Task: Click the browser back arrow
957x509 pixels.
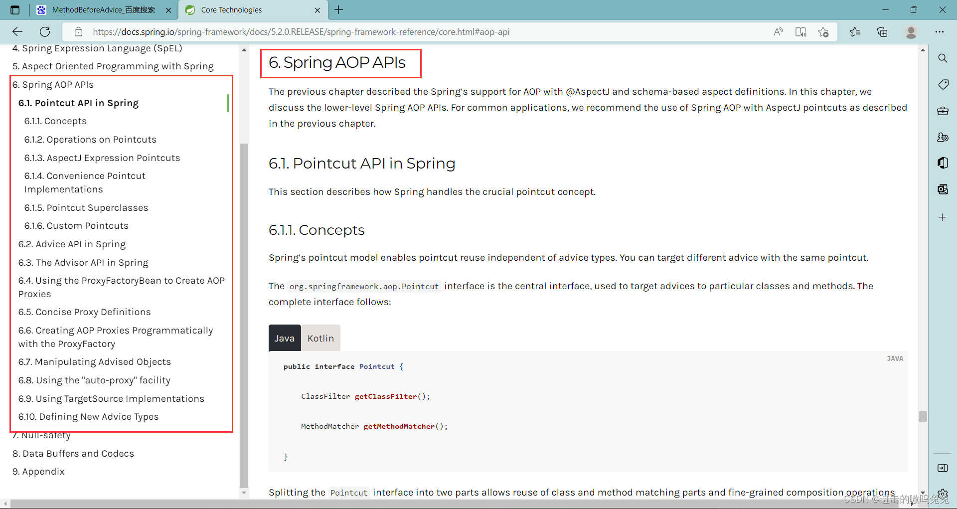Action: pos(17,32)
